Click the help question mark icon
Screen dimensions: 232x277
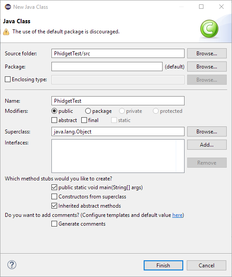pos(12,265)
